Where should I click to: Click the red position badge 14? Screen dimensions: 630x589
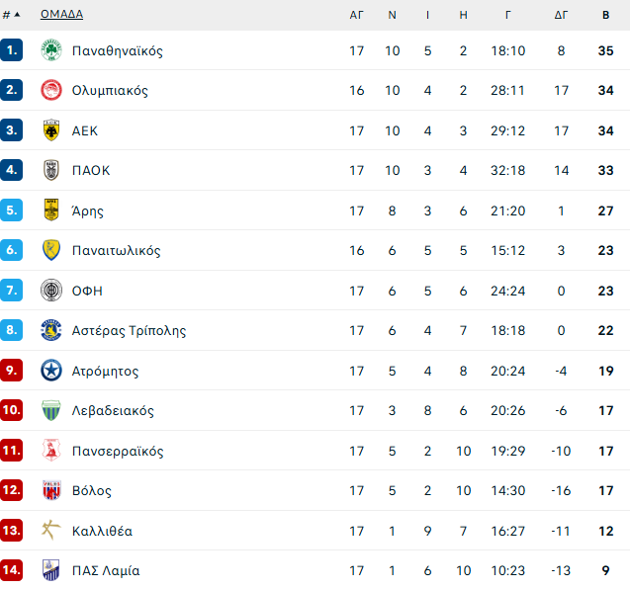[x=11, y=570]
